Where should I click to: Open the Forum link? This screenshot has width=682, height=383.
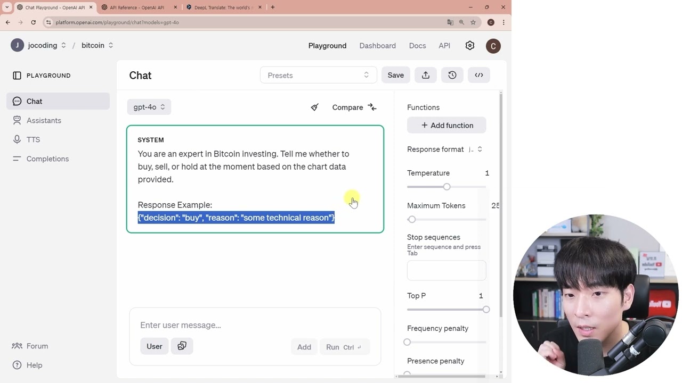pyautogui.click(x=30, y=346)
